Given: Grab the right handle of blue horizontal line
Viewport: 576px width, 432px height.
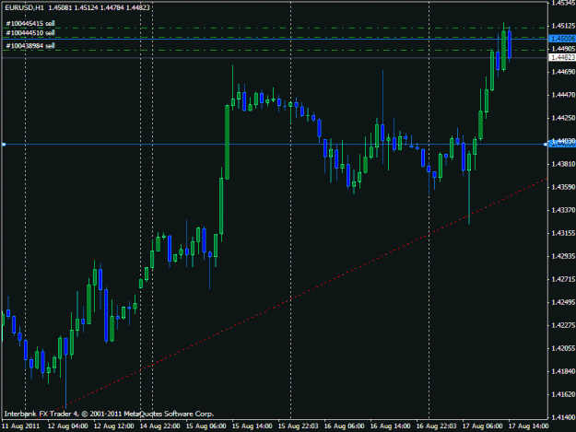Looking at the screenshot, I should click(x=546, y=145).
